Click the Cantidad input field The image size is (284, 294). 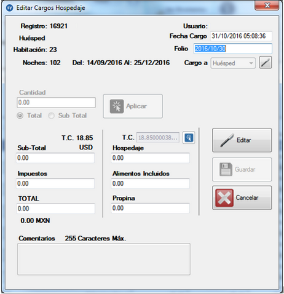click(56, 103)
